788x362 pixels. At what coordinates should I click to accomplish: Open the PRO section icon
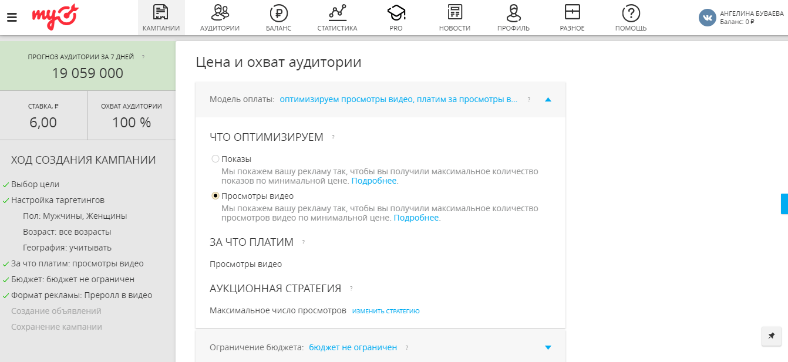[395, 13]
